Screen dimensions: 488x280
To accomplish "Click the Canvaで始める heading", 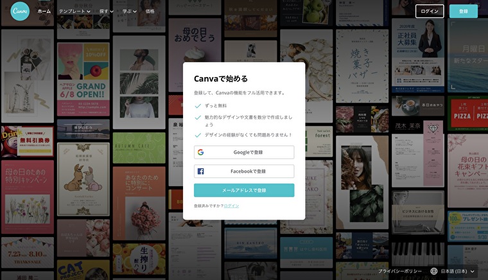I will pyautogui.click(x=221, y=79).
